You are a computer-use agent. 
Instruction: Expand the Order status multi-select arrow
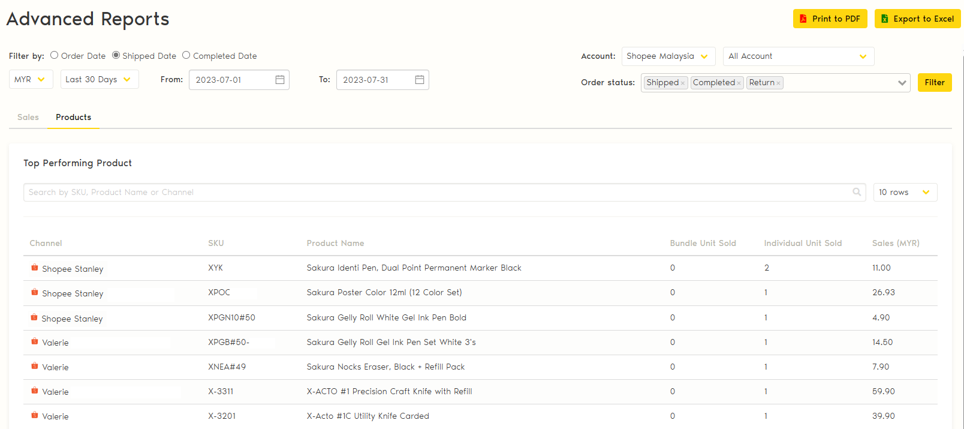pos(902,83)
